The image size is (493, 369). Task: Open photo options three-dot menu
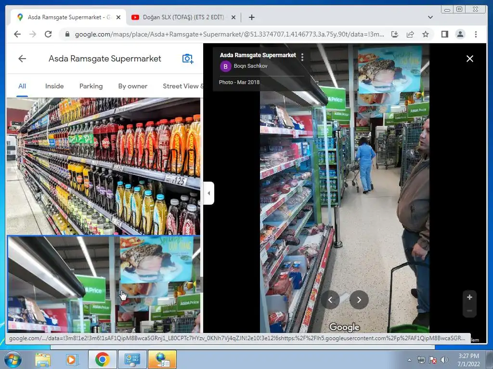point(302,57)
